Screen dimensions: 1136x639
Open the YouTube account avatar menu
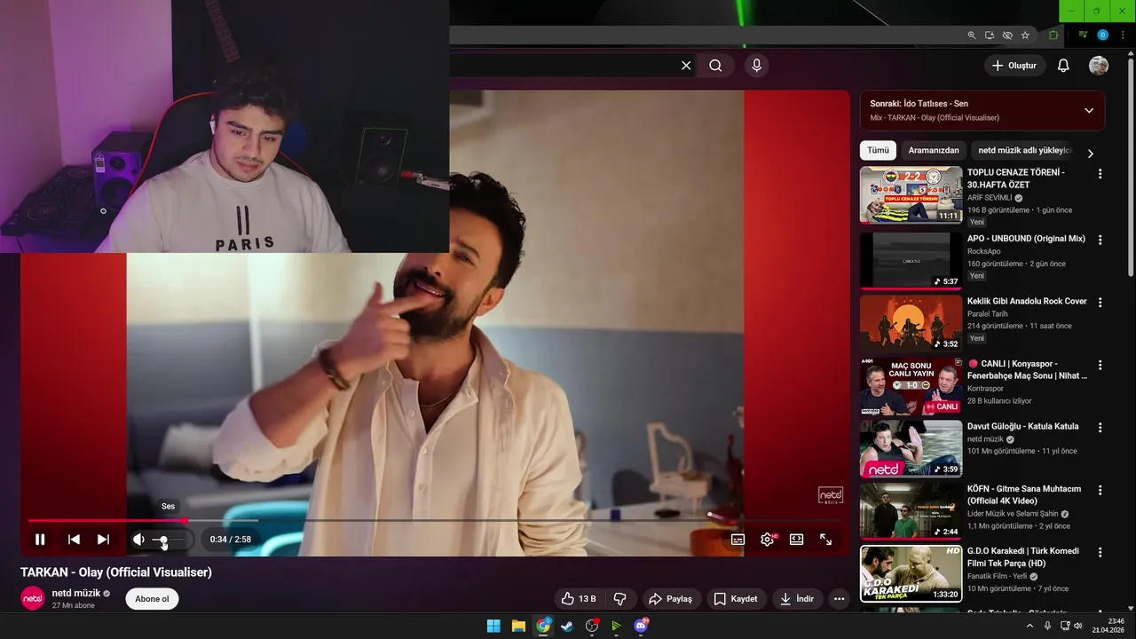coord(1099,66)
